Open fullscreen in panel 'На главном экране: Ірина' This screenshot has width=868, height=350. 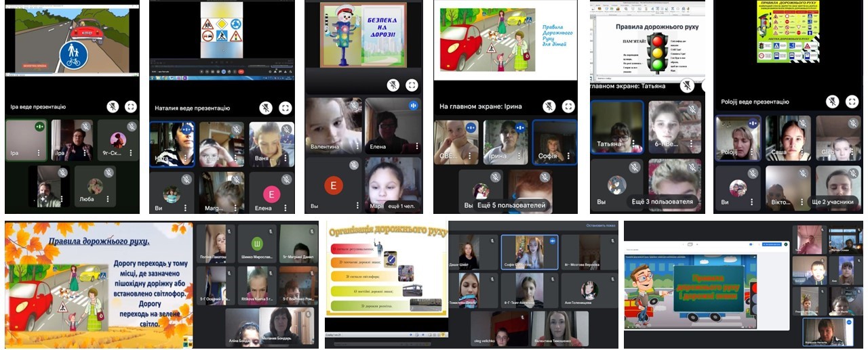568,106
